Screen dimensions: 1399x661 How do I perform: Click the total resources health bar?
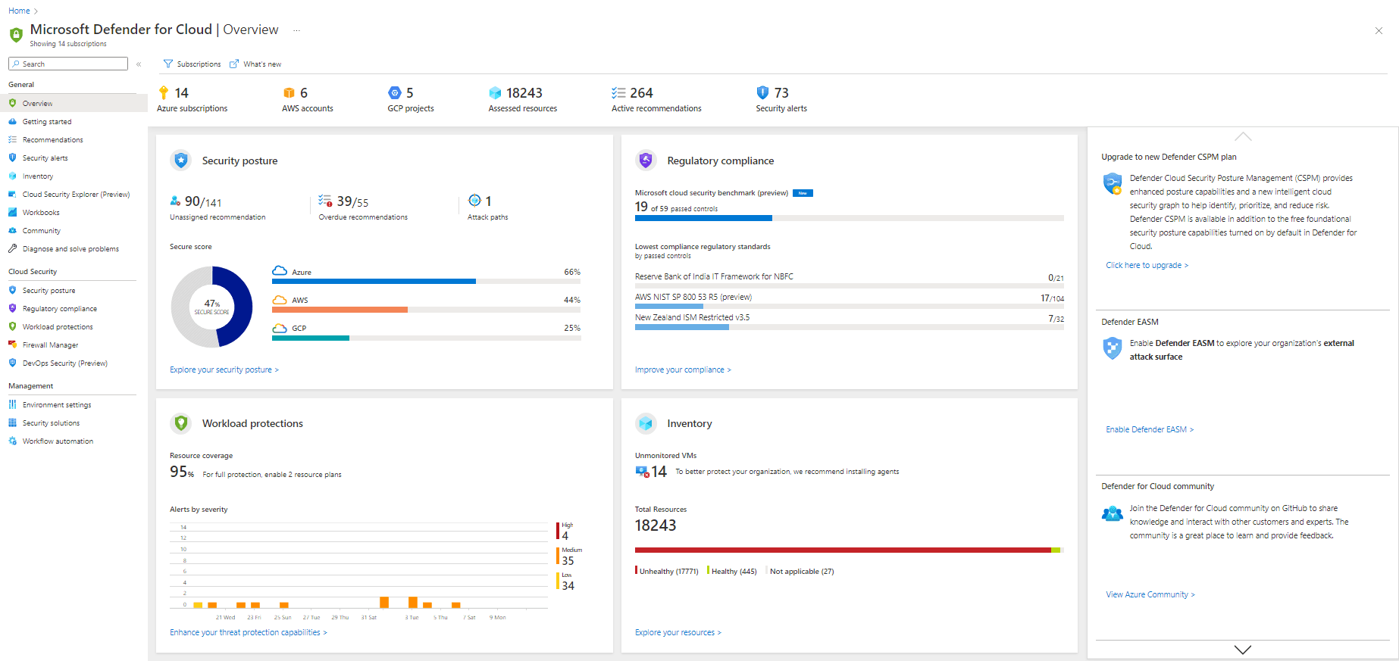pyautogui.click(x=850, y=550)
